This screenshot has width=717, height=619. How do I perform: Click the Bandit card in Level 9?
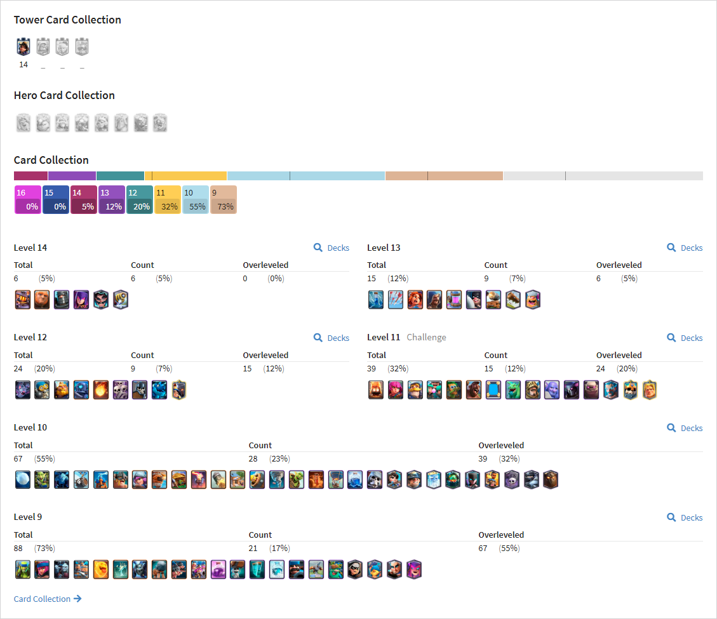[x=355, y=569]
